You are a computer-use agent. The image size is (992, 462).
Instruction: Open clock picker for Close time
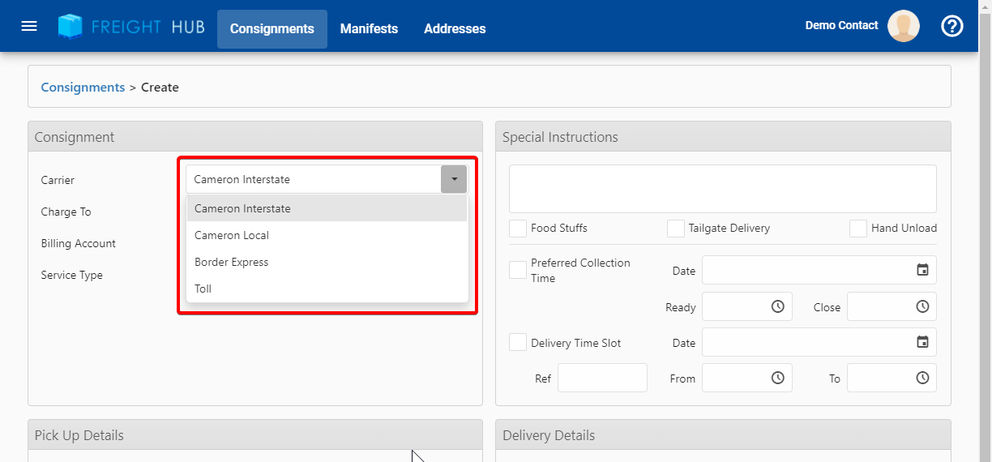tap(922, 306)
